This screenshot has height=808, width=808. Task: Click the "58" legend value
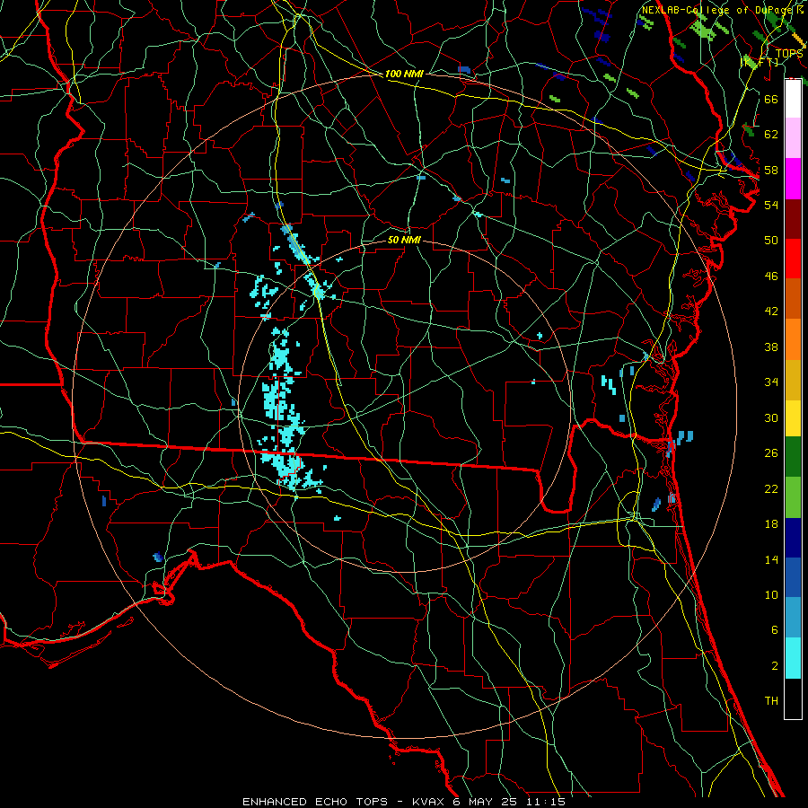click(x=771, y=170)
